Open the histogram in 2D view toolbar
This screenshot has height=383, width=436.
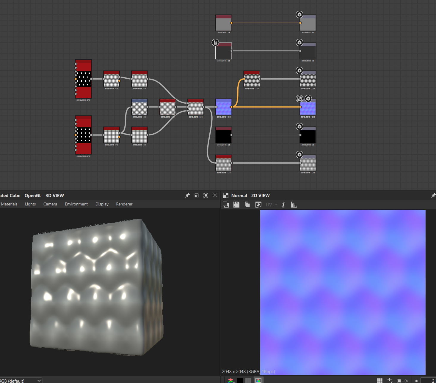(x=294, y=205)
